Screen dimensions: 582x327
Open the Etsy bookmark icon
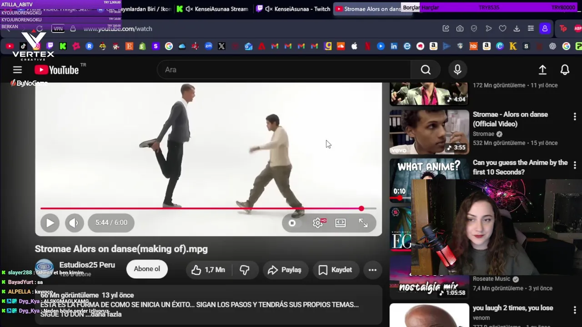click(x=129, y=46)
